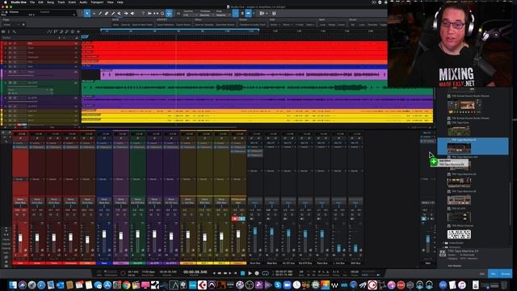
Task: Select the Split tool icon
Action: click(x=100, y=14)
